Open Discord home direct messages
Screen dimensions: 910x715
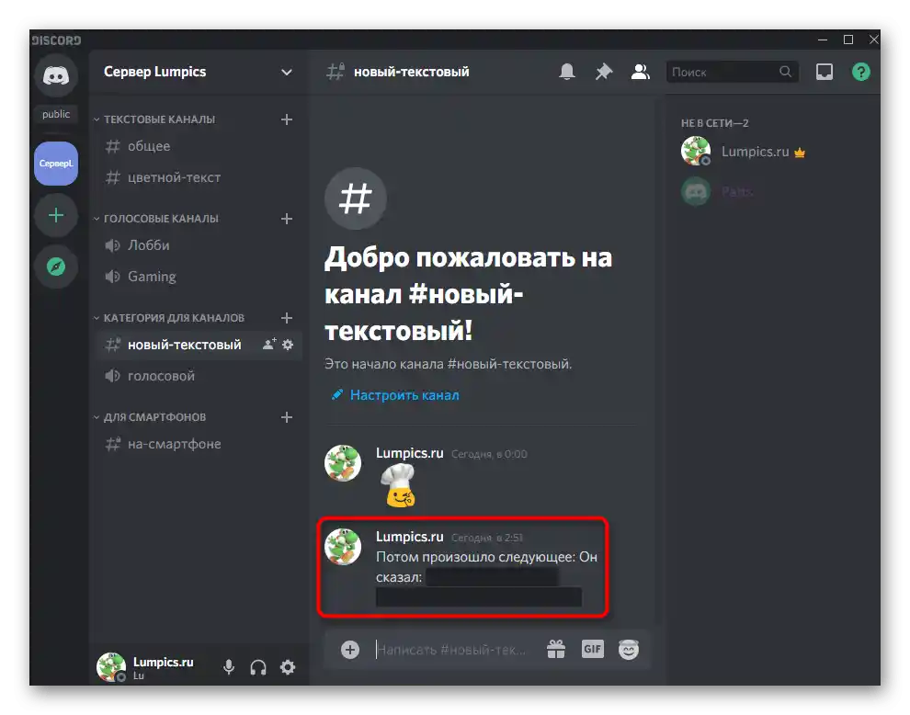click(x=56, y=75)
